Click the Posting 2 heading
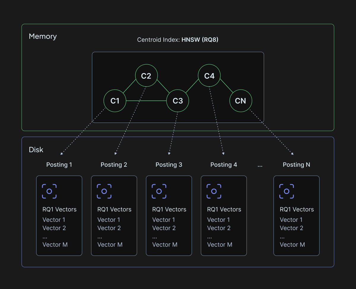The width and height of the screenshot is (356, 289). point(114,165)
